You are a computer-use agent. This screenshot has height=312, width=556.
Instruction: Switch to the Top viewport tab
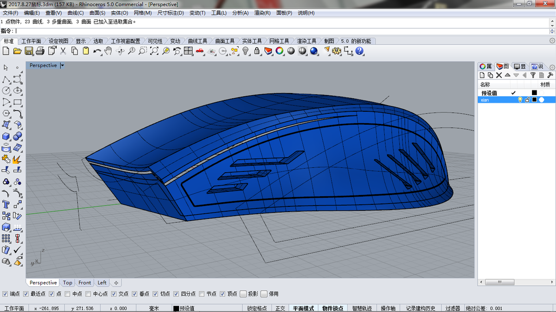67,283
